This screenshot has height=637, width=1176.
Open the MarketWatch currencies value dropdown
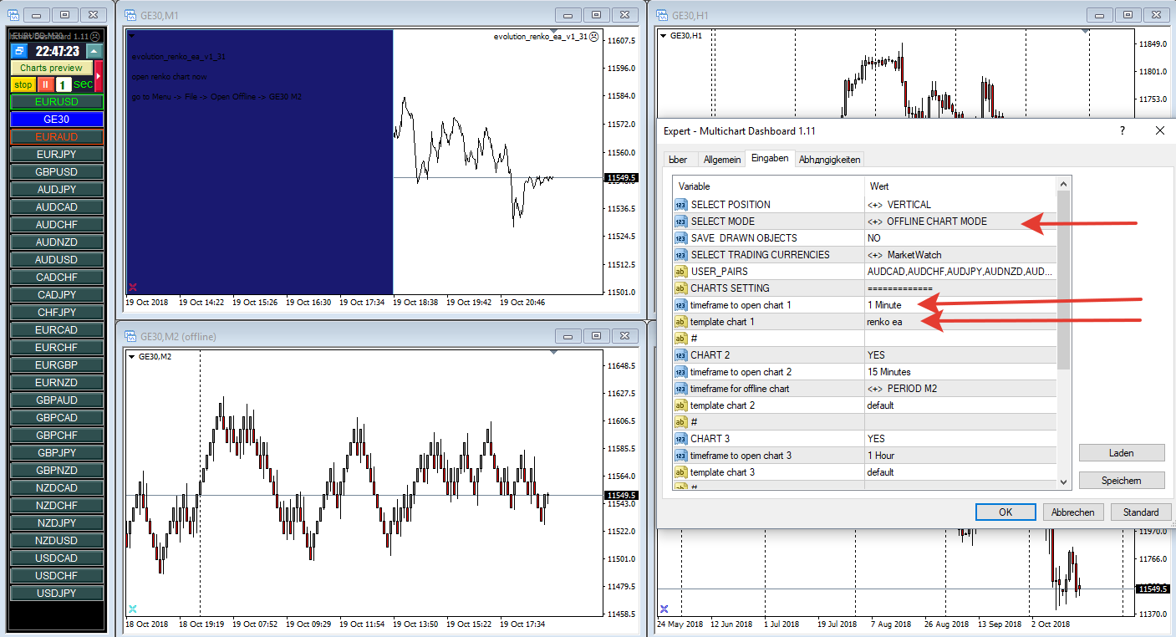pos(960,255)
